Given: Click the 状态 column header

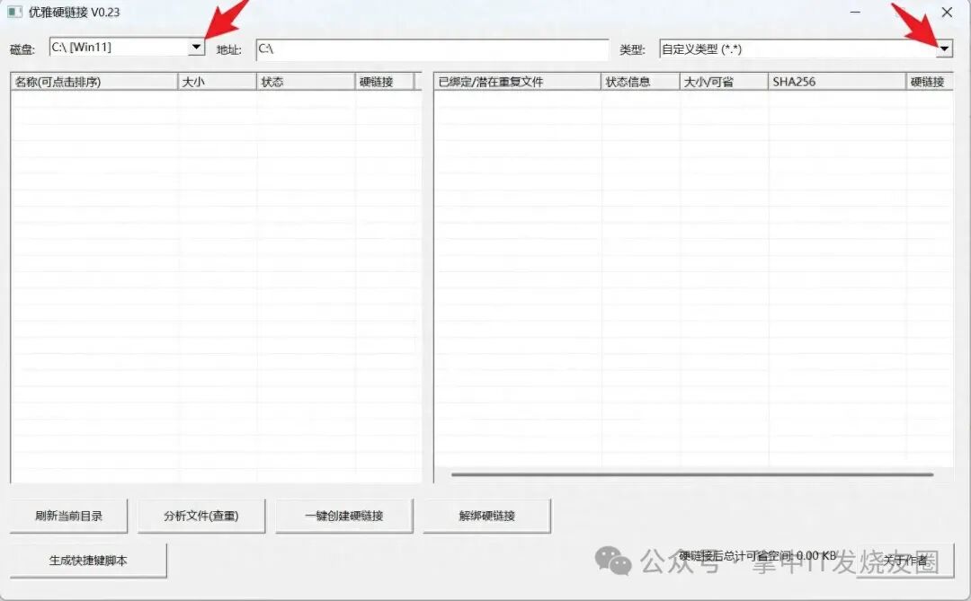Looking at the screenshot, I should pyautogui.click(x=305, y=82).
